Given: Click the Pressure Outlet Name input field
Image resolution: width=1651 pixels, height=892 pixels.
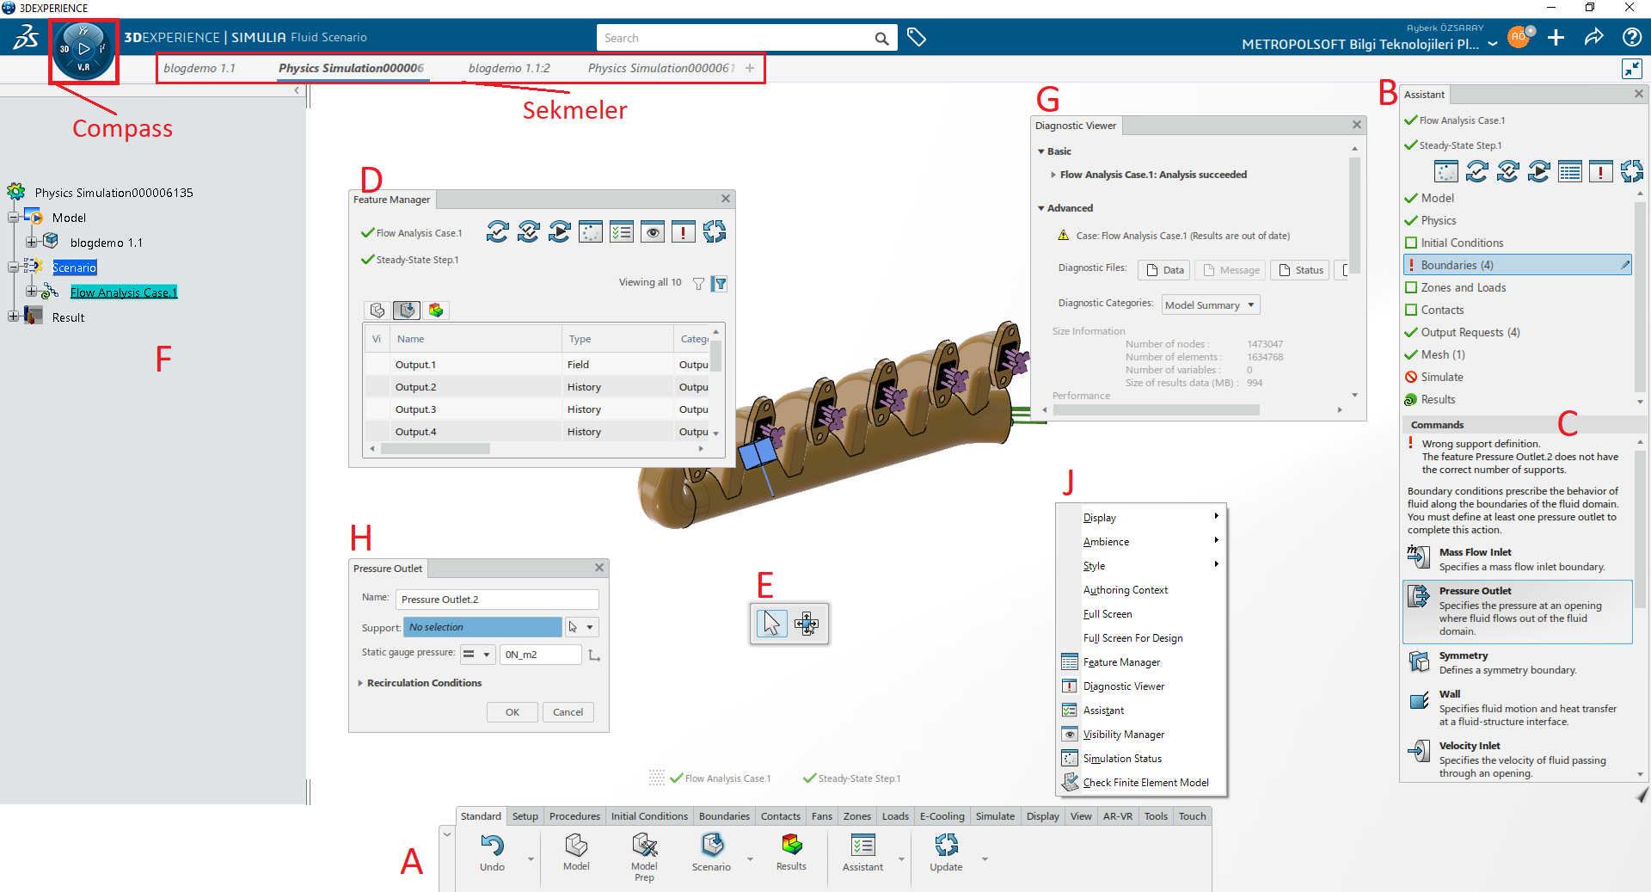Looking at the screenshot, I should click(x=497, y=600).
